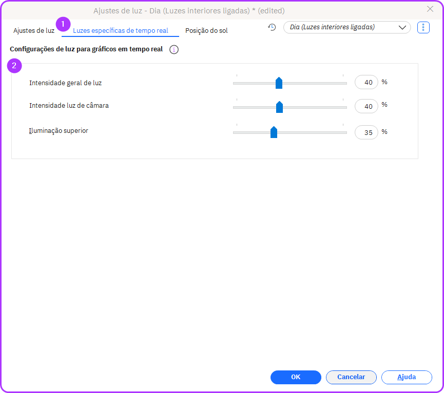Click the Intensidade luz de câmara slider handle

(x=279, y=107)
